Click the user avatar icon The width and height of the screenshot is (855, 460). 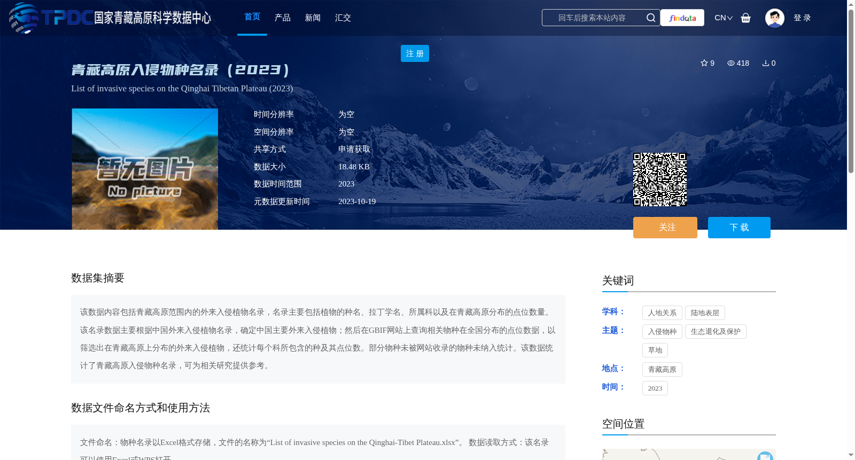tap(775, 18)
